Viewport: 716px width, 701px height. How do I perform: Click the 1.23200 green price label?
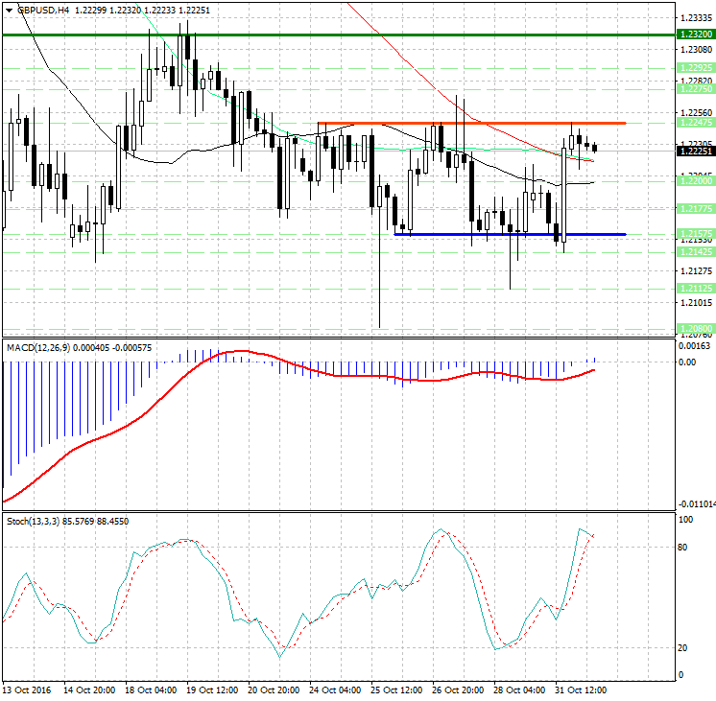(694, 35)
